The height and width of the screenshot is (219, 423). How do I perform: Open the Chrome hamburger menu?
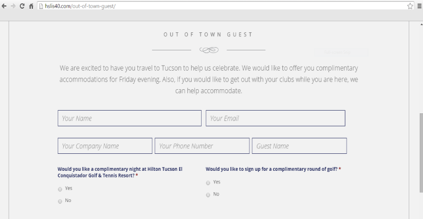click(418, 5)
